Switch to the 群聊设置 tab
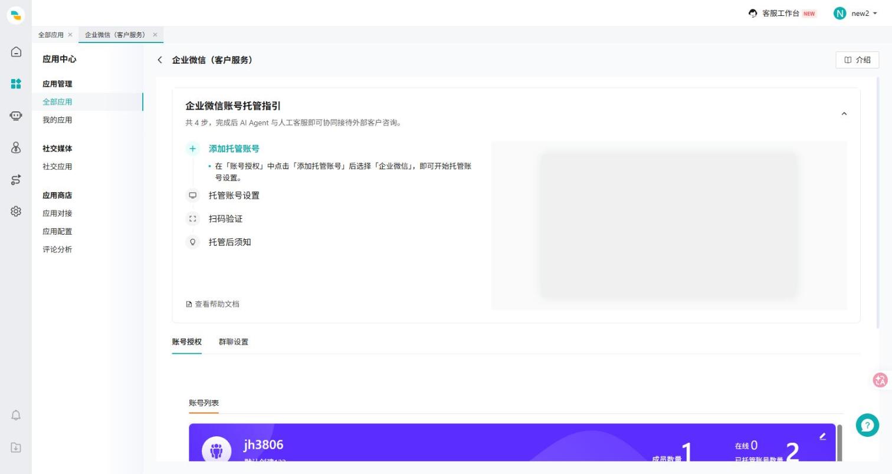 234,342
